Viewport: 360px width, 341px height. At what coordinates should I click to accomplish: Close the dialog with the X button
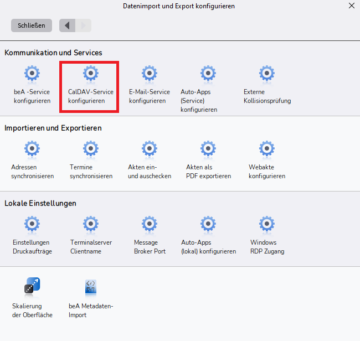pyautogui.click(x=352, y=6)
